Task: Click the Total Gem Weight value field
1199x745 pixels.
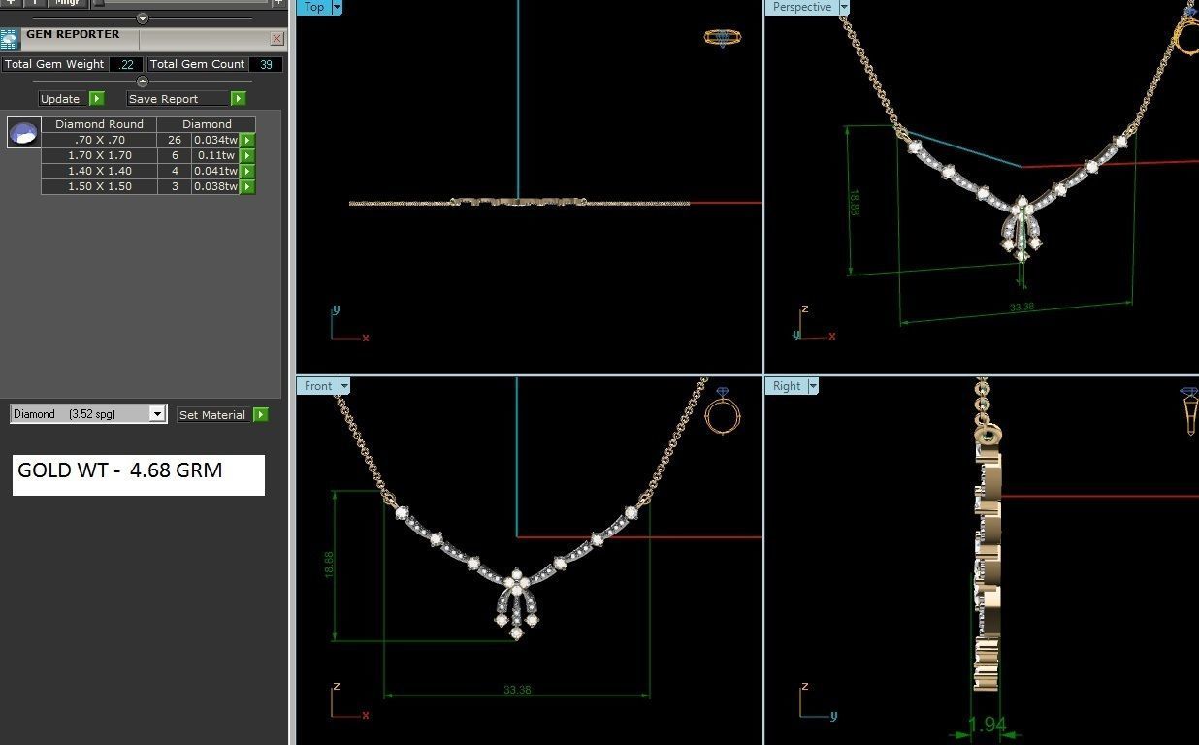Action: pyautogui.click(x=126, y=64)
